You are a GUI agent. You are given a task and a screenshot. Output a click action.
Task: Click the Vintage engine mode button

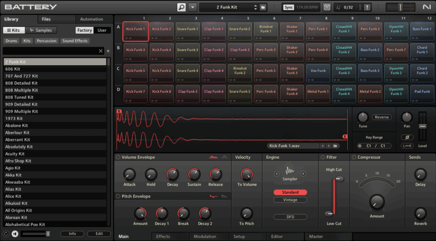click(290, 200)
